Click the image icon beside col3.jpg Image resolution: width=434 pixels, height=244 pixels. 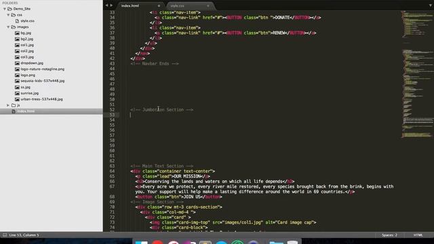coord(17,57)
